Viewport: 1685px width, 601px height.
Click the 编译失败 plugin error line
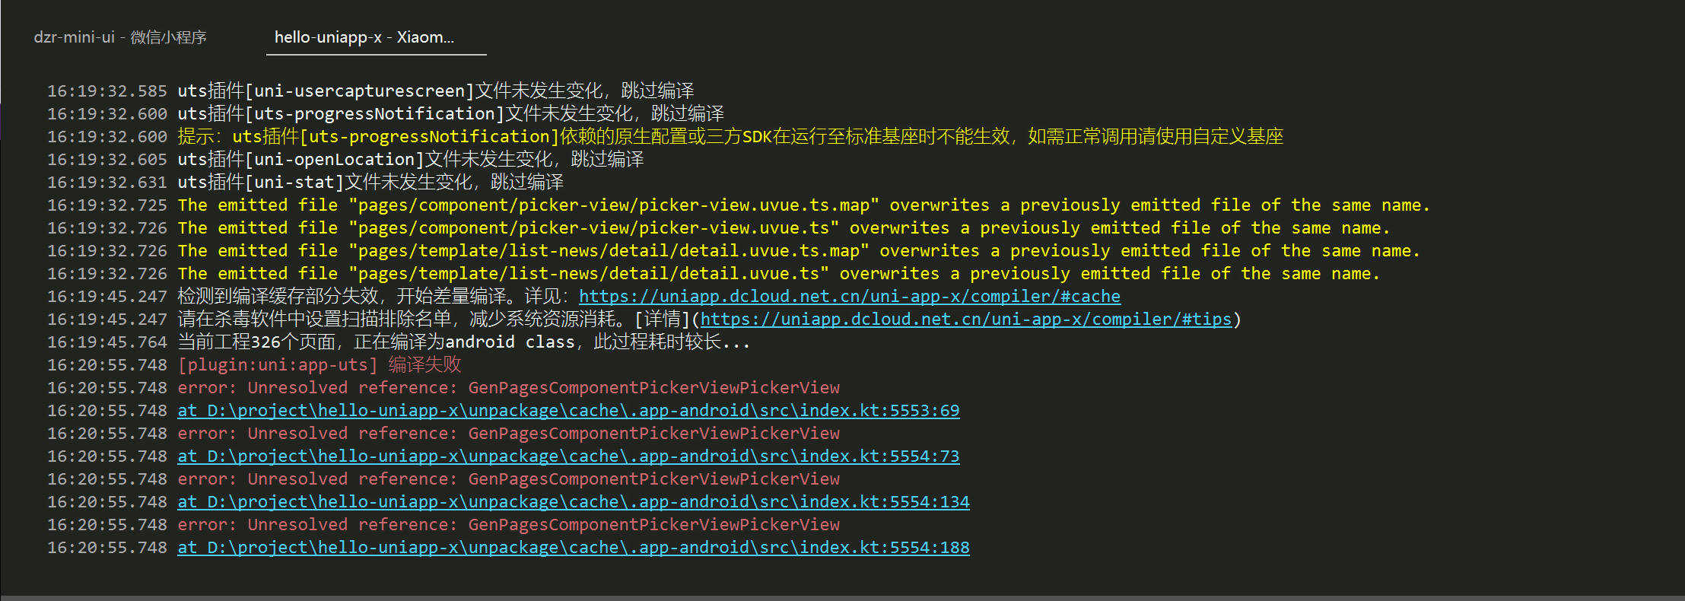[320, 365]
